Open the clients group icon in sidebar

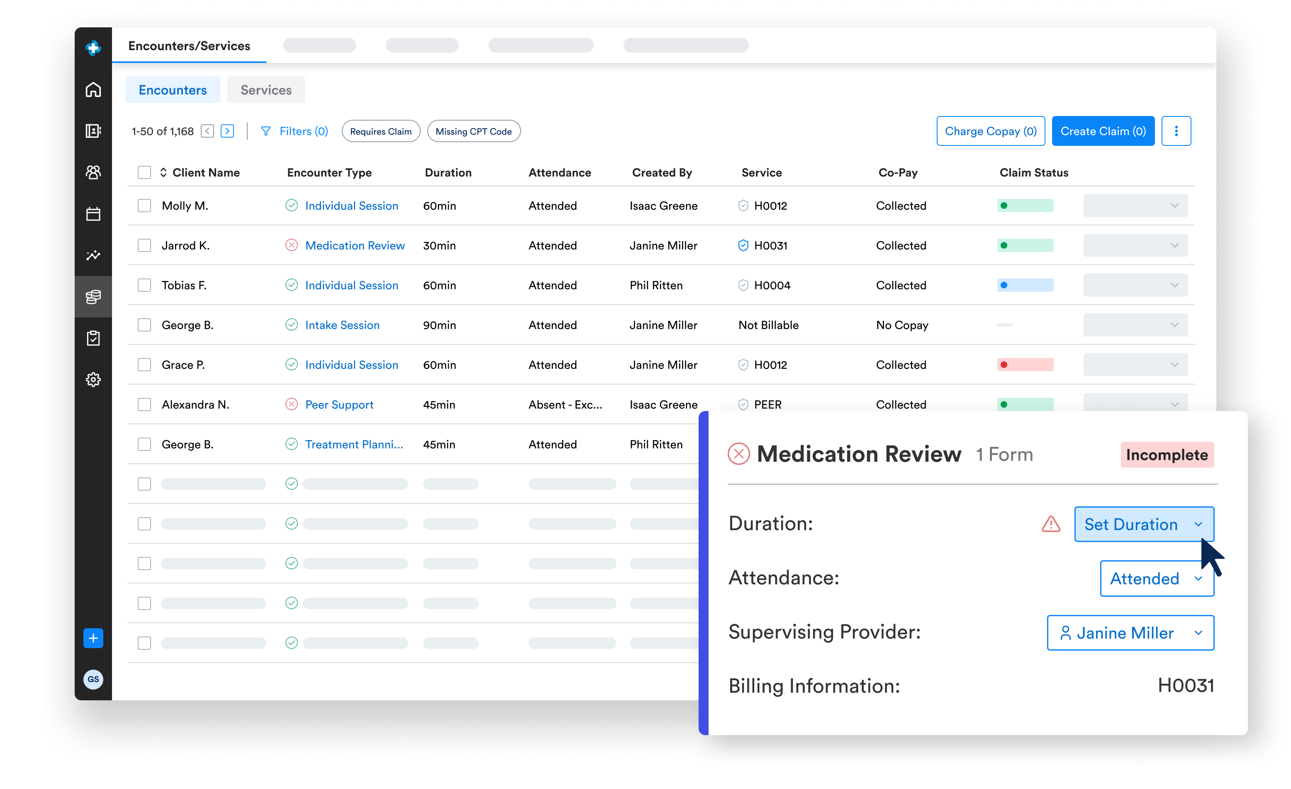pyautogui.click(x=93, y=172)
